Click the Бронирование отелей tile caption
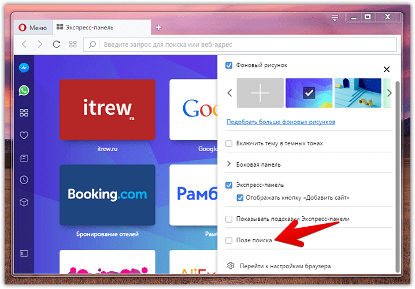 107,234
